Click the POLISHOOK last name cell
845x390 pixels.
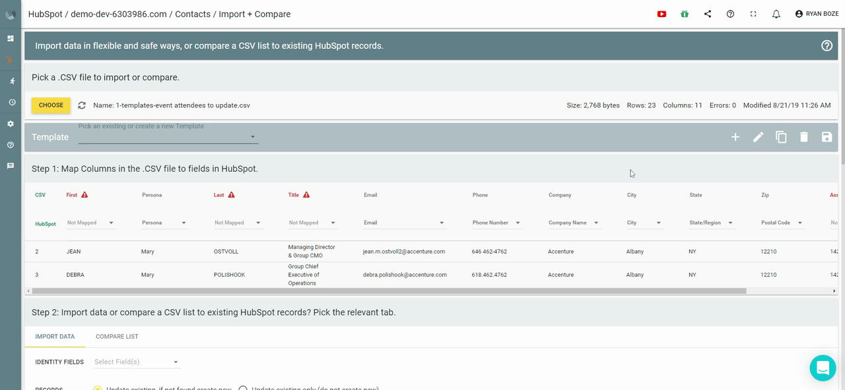229,275
